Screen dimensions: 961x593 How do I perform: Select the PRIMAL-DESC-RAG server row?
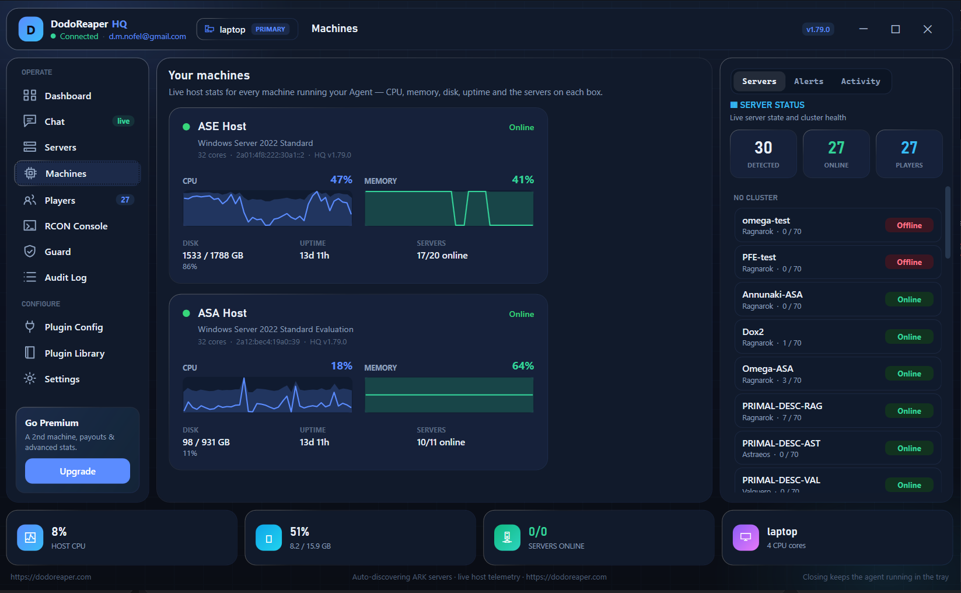[x=838, y=411]
